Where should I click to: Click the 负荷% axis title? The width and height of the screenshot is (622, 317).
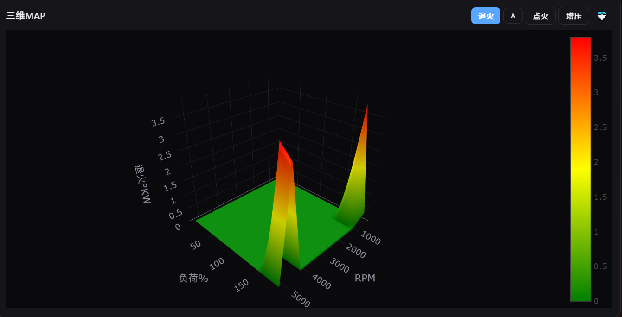point(193,278)
